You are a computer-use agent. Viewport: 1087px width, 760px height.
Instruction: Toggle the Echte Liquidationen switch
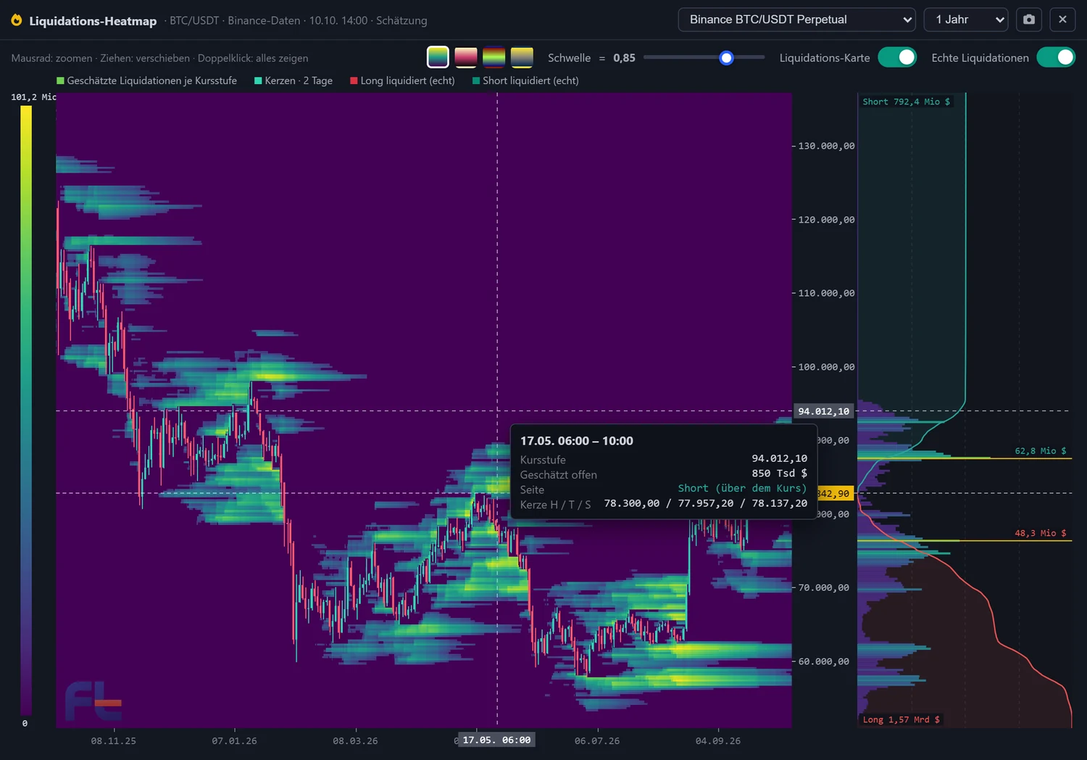tap(1056, 57)
